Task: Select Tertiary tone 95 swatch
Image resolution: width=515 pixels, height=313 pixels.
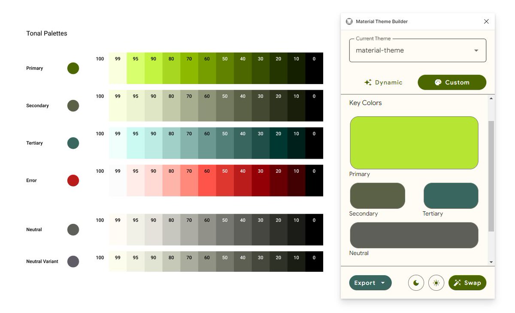Action: tap(136, 143)
